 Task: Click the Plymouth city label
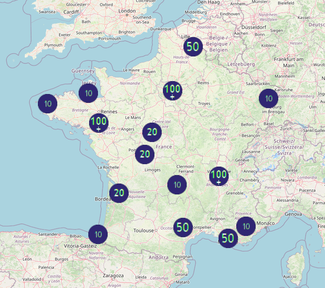point(53,45)
